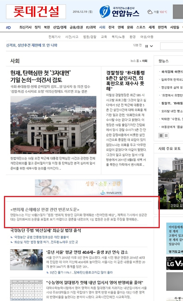Click the 경기도교육청 blue ad banner

[174, 239]
